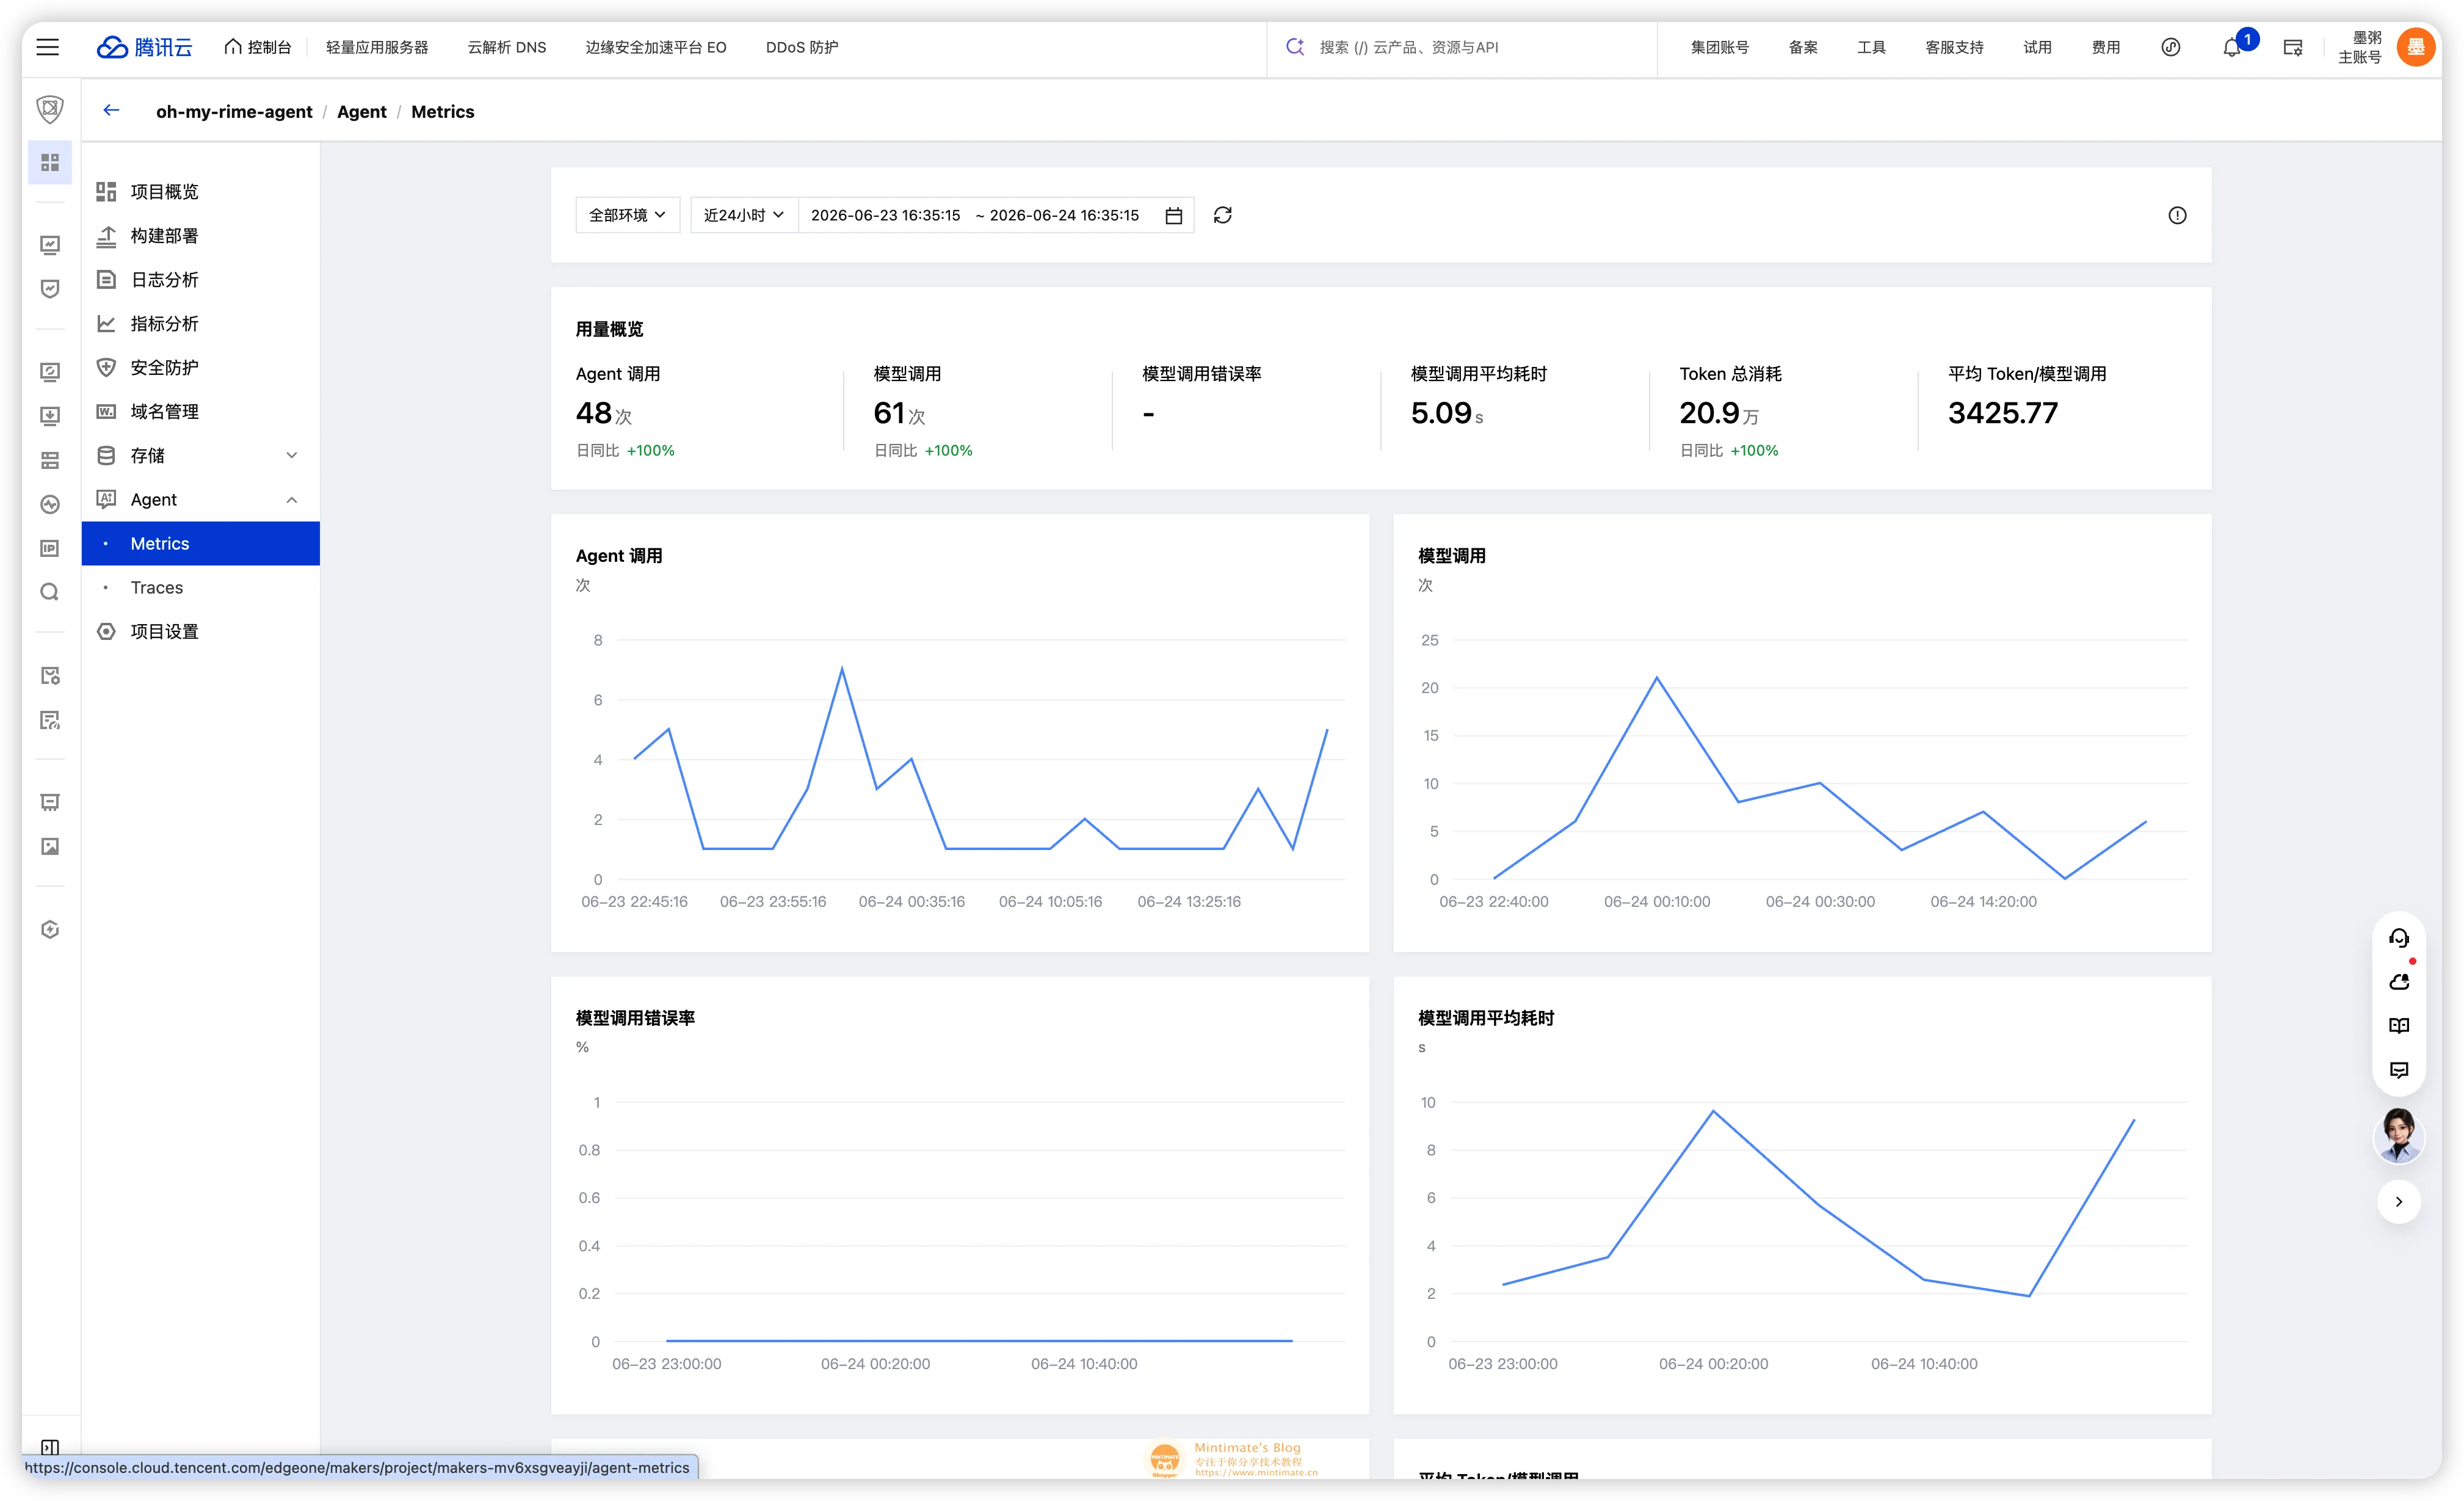Viewport: 2464px width, 1501px height.
Task: Collapse sidebar using bottom-left panel icon
Action: click(x=50, y=1446)
